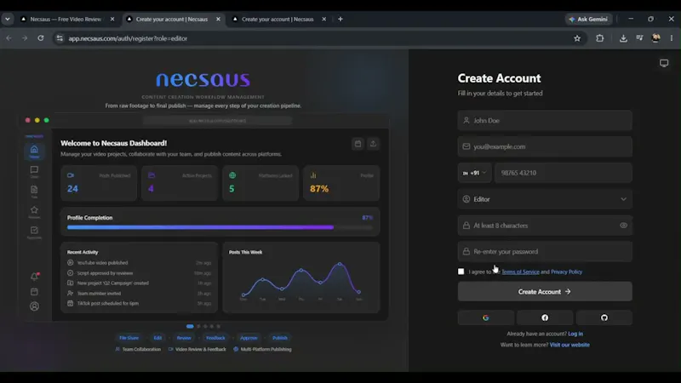Viewport: 681px width, 383px height.
Task: Select the second Create your account tab
Action: click(172, 19)
